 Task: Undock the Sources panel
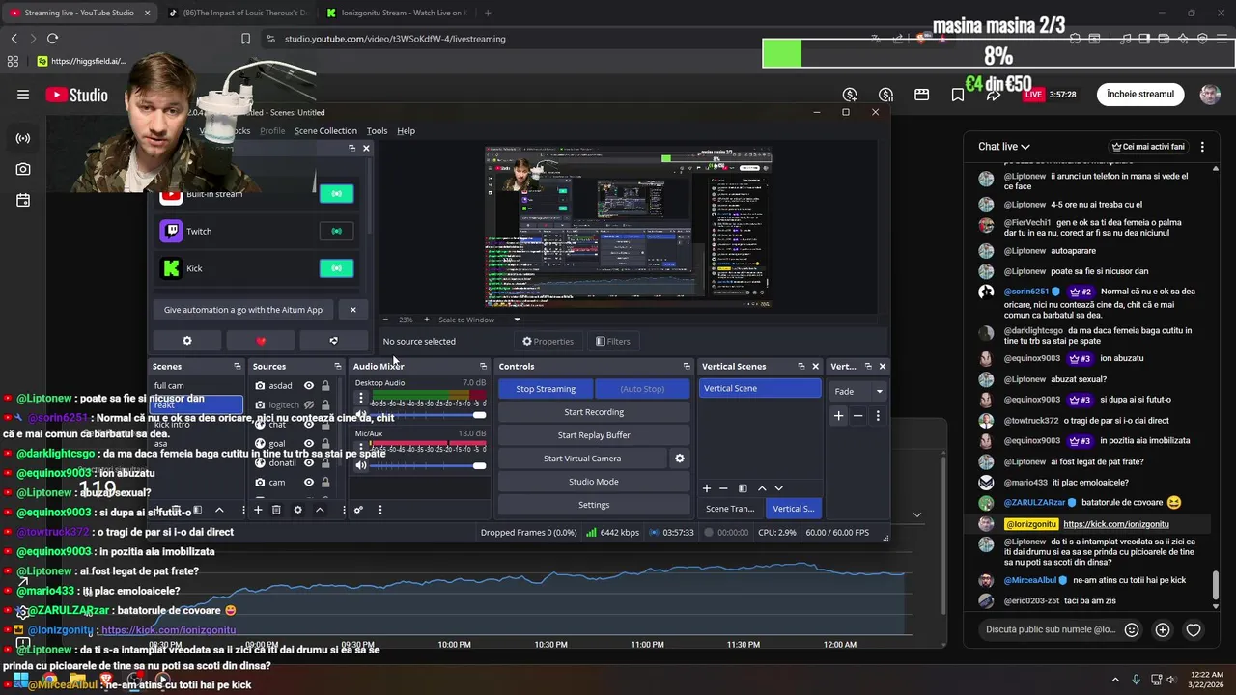(x=338, y=366)
